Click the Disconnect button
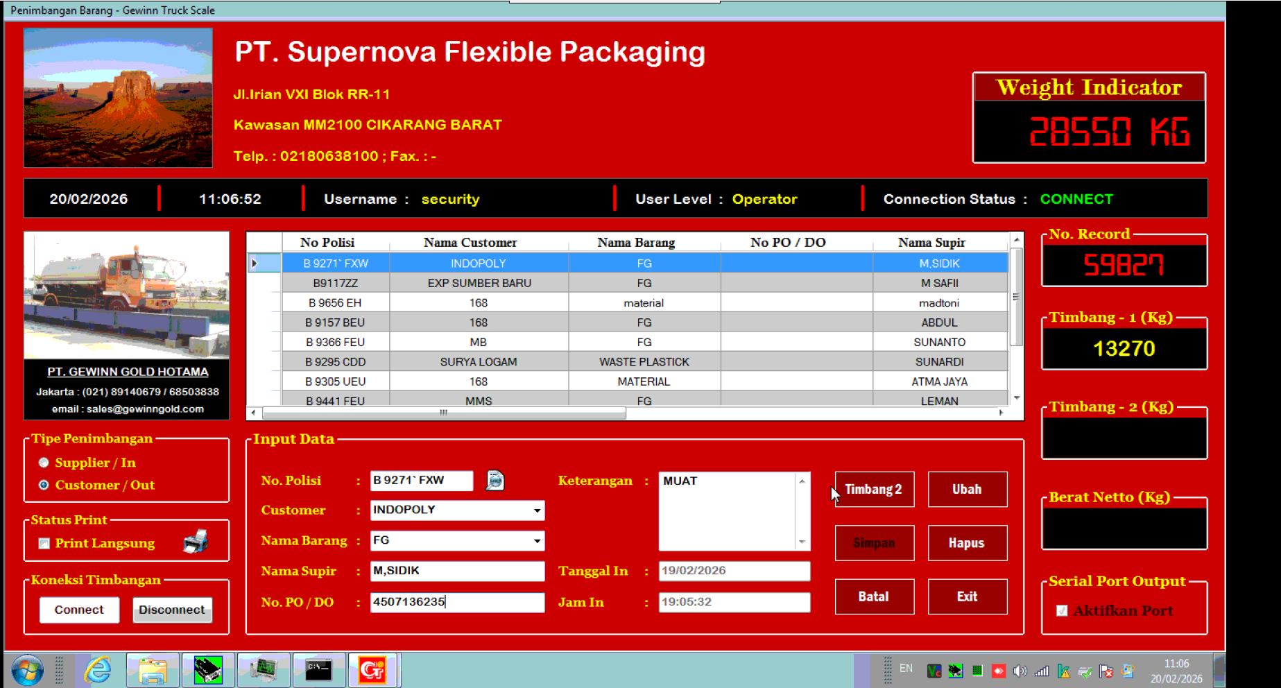 coord(172,610)
